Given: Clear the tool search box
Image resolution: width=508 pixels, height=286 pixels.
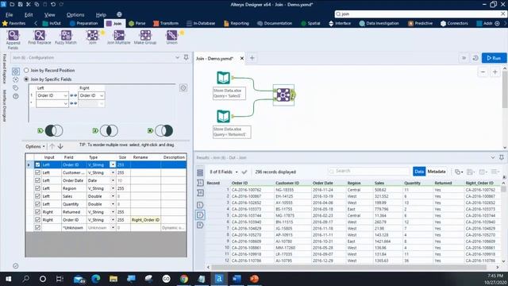Looking at the screenshot, I should (x=502, y=14).
